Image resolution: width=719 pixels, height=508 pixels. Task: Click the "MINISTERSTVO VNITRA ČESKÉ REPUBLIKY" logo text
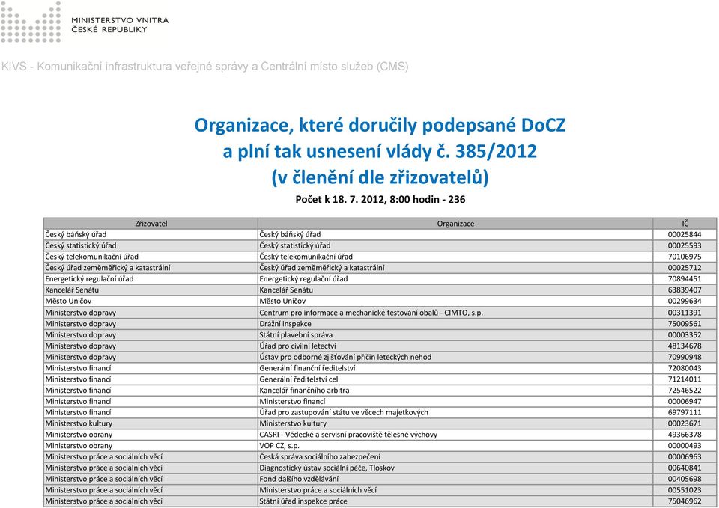pyautogui.click(x=120, y=25)
